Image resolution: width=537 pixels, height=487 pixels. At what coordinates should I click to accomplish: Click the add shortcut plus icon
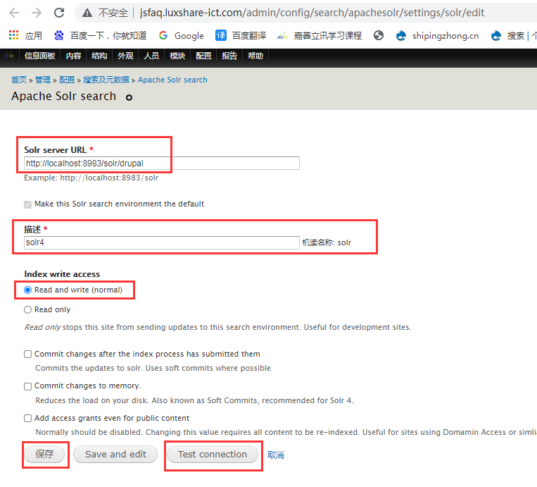129,98
